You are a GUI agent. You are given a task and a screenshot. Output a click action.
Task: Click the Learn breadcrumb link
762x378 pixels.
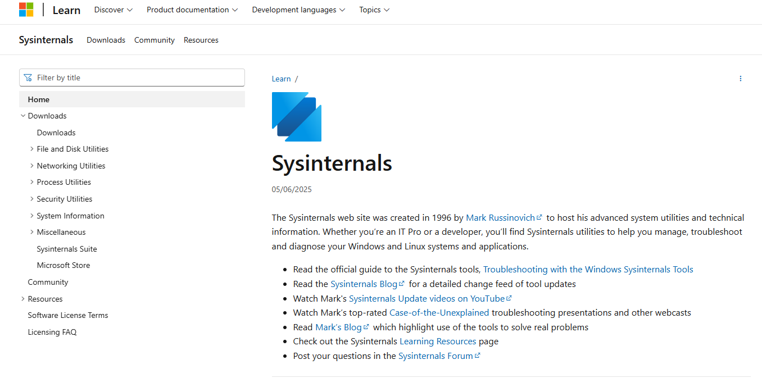point(281,79)
